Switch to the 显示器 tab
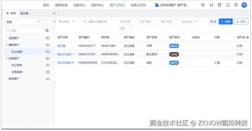Image resolution: width=252 pixels, height=131 pixels. 24,13
